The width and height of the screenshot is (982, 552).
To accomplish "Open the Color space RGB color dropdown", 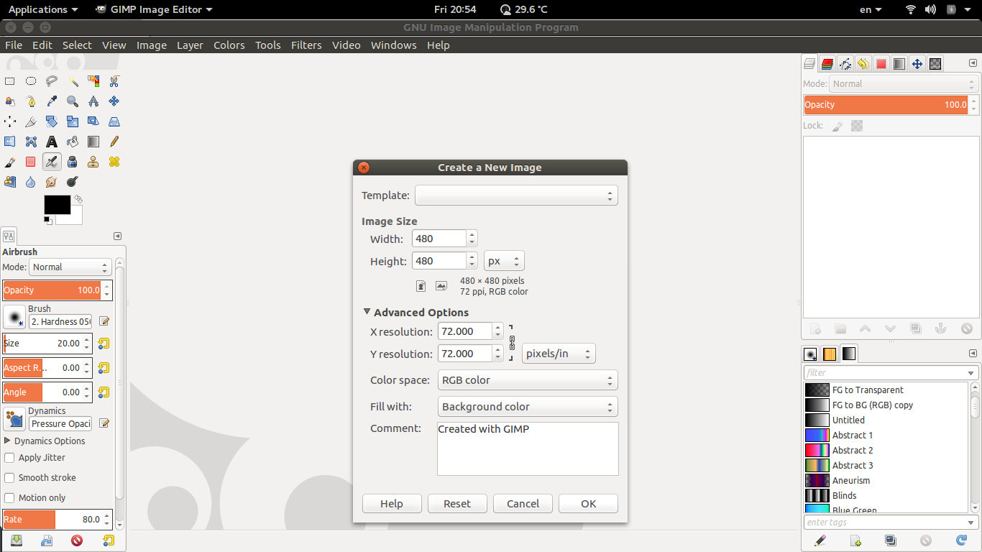I will (x=528, y=379).
